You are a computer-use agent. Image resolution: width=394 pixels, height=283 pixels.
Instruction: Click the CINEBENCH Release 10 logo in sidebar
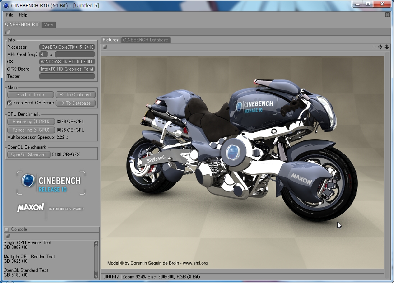point(51,183)
